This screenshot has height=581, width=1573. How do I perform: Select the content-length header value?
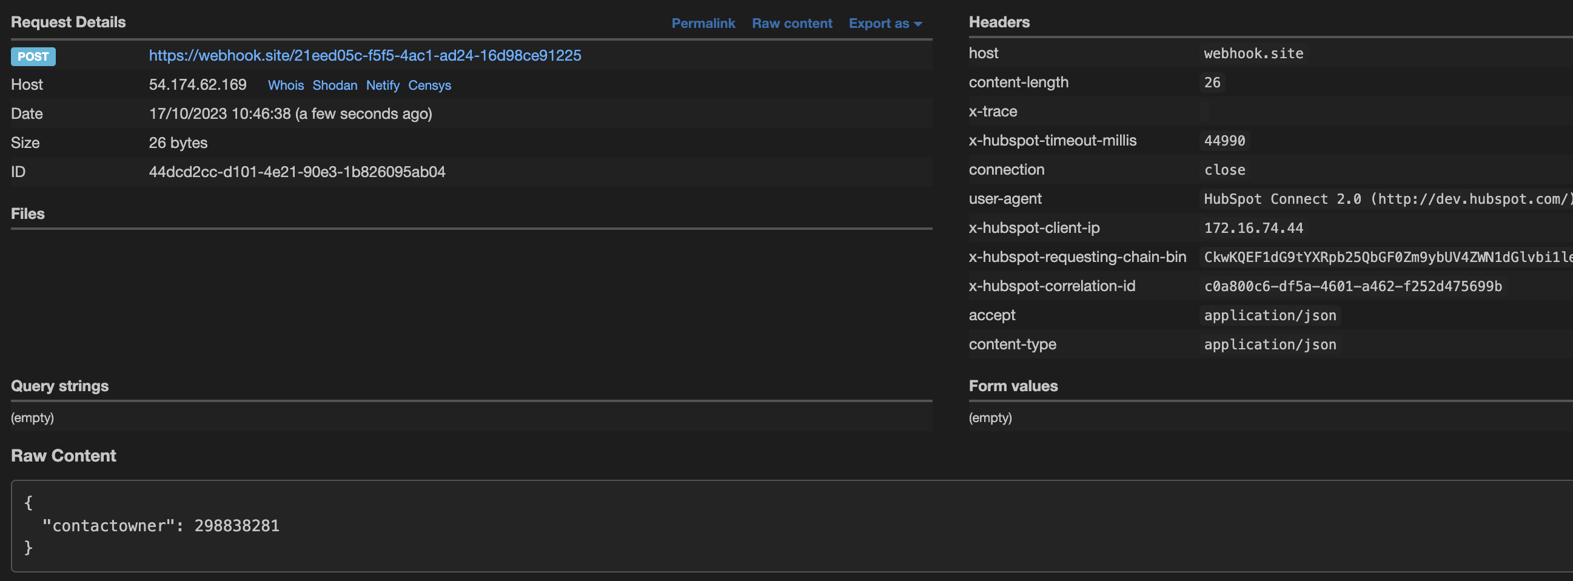point(1212,82)
